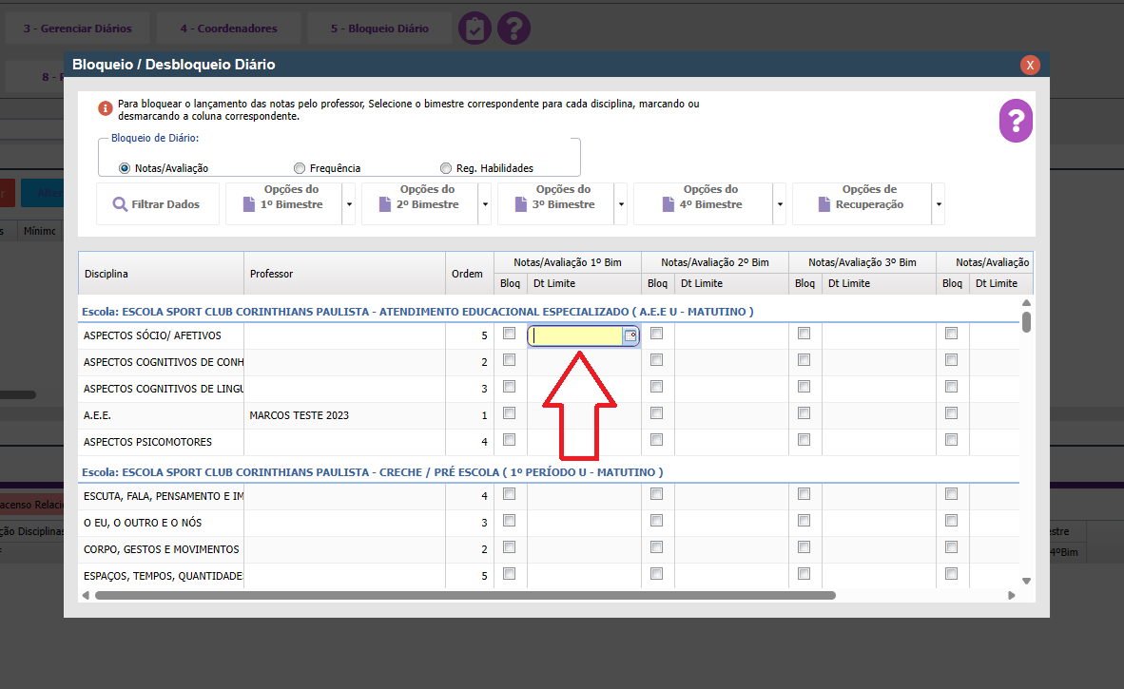Click the Filtrar Dados magnifier icon

120,204
